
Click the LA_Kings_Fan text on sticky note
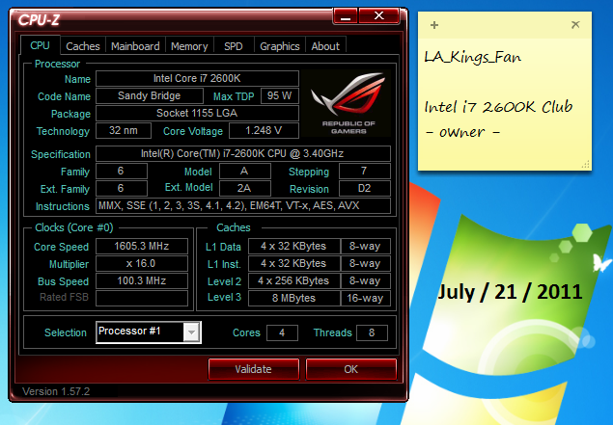click(473, 58)
